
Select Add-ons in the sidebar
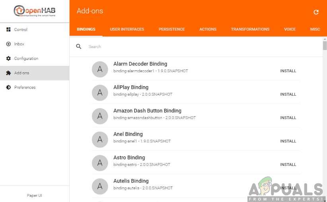[35, 73]
